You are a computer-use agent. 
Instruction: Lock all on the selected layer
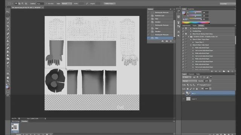(197, 89)
